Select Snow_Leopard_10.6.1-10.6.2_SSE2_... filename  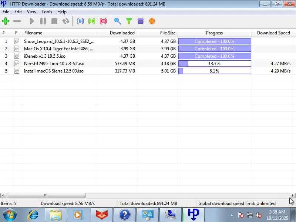[59, 41]
